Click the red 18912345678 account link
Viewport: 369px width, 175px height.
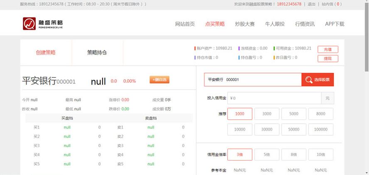tap(289, 4)
